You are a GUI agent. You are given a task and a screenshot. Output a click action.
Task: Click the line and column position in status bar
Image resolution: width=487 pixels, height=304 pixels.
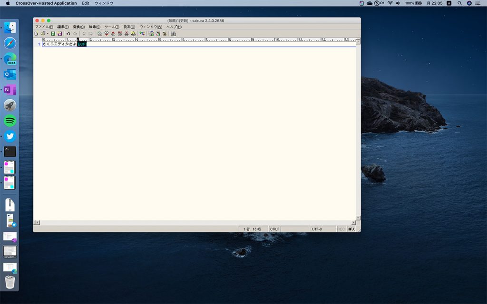point(253,229)
